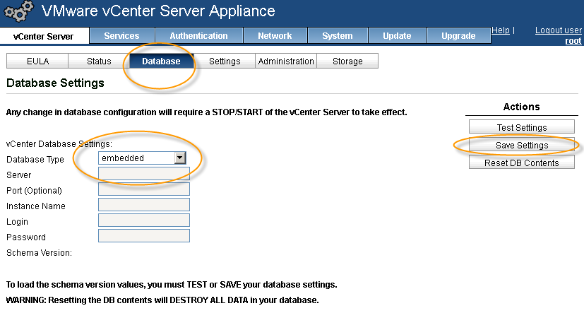This screenshot has height=330, width=584.
Task: Save the database with Save Settings
Action: (521, 145)
